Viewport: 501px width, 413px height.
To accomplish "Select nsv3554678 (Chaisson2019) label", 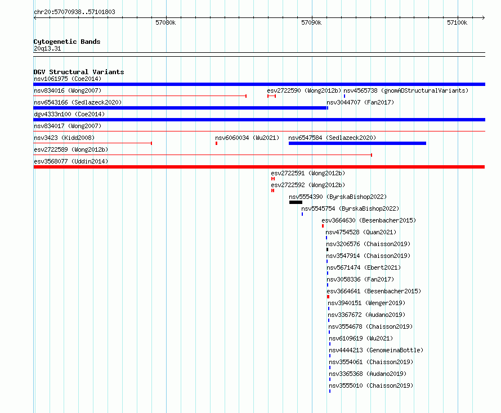I will coord(370,326).
